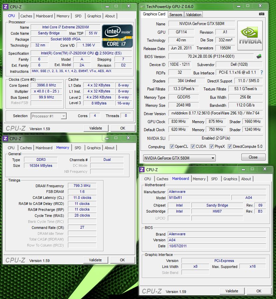Click Validate in the CPU-Z Motherboard window
Viewport: 276px width, 299px height.
tap(232, 291)
